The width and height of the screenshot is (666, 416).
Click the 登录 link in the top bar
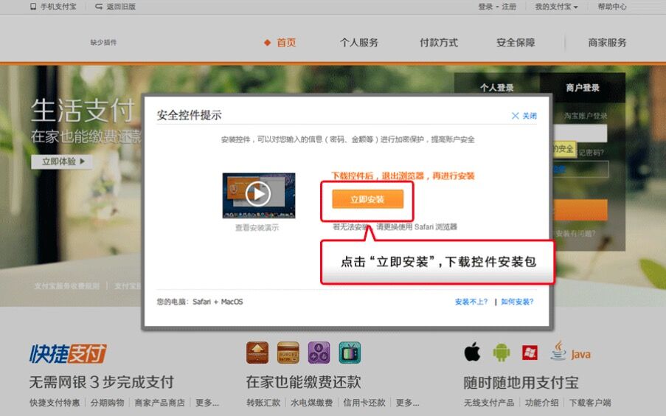485,7
